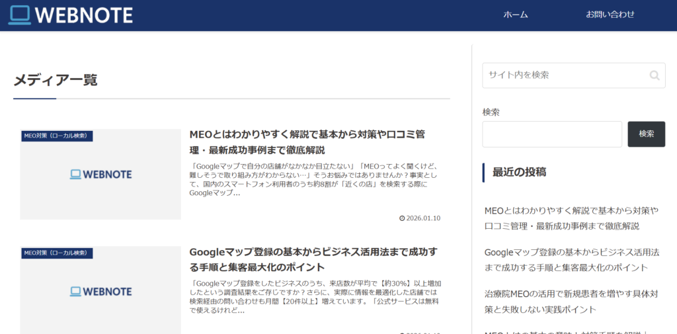Click the magnifier icon in site search box
Viewport: 677px width, 334px height.
point(655,75)
